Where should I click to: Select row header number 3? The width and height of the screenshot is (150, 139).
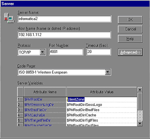click(20, 110)
